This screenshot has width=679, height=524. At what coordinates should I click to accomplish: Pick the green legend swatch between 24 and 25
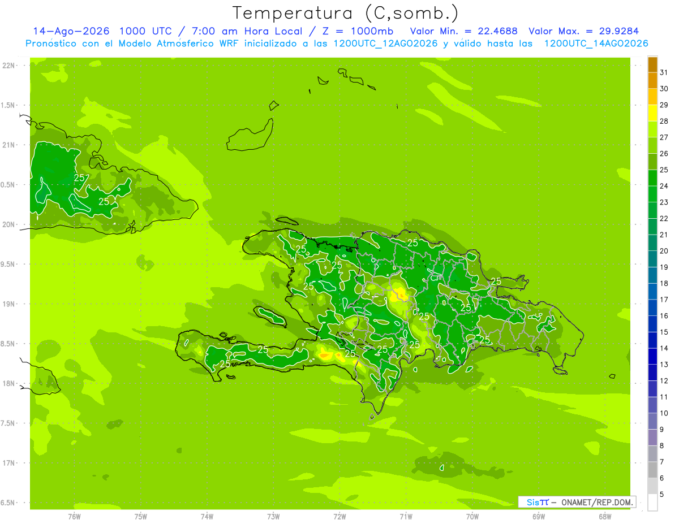pyautogui.click(x=652, y=178)
